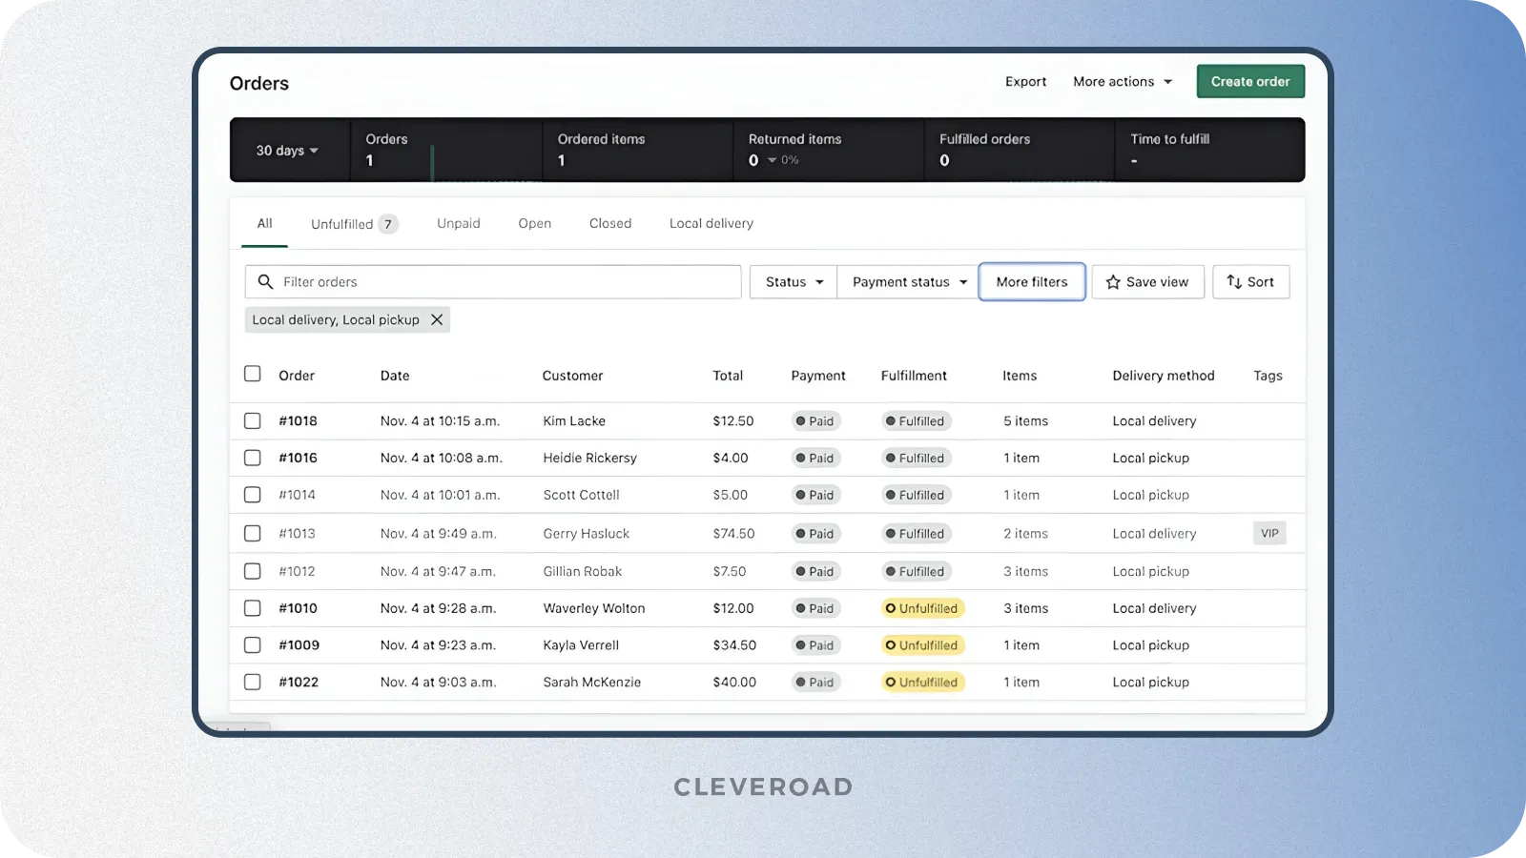This screenshot has width=1526, height=858.
Task: Click the Customer column header
Action: point(572,376)
